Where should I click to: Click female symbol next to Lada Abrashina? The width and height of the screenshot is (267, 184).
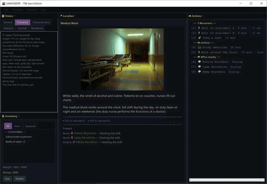pos(72,138)
